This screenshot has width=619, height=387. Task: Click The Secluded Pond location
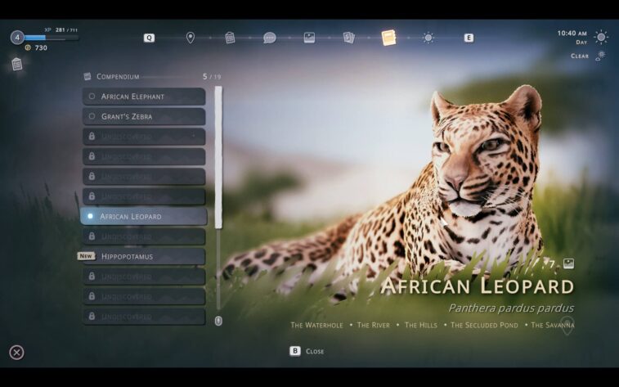tap(484, 325)
